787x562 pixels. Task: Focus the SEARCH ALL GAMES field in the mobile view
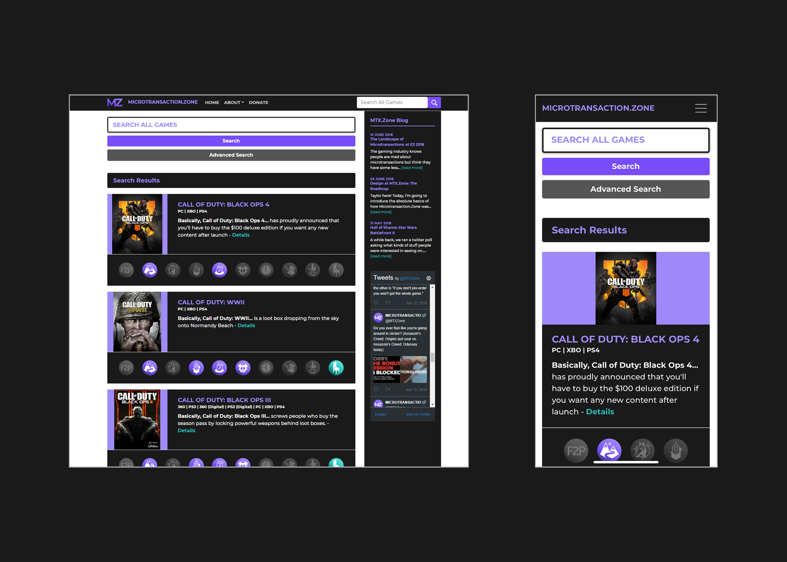pos(625,140)
